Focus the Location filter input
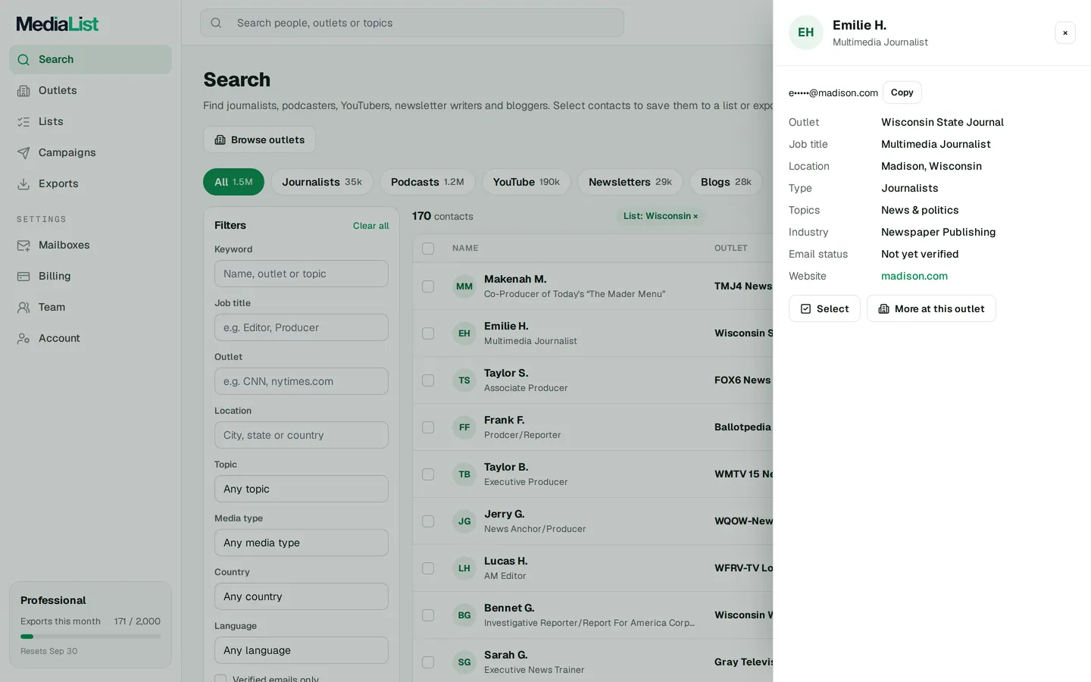 tap(302, 435)
